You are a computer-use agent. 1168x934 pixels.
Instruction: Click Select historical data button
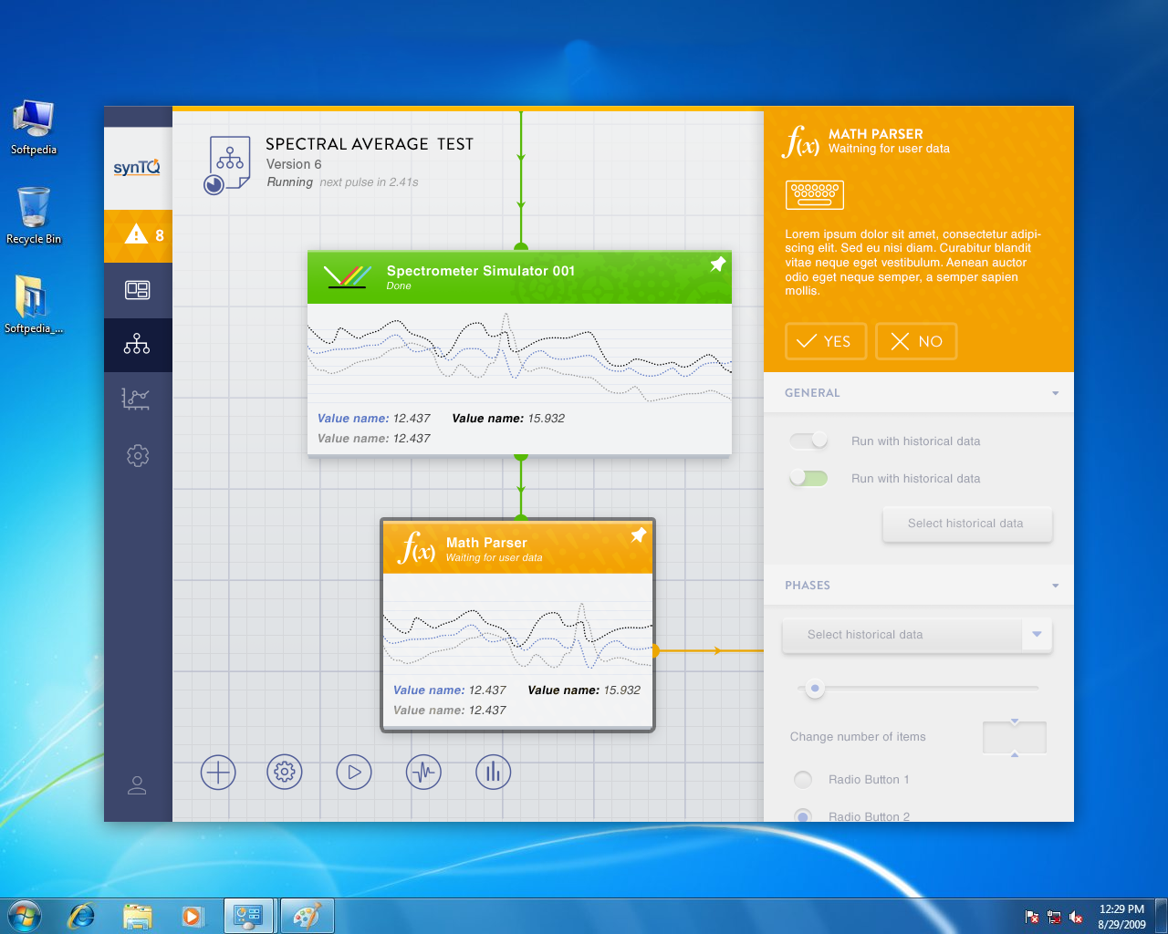(x=967, y=524)
